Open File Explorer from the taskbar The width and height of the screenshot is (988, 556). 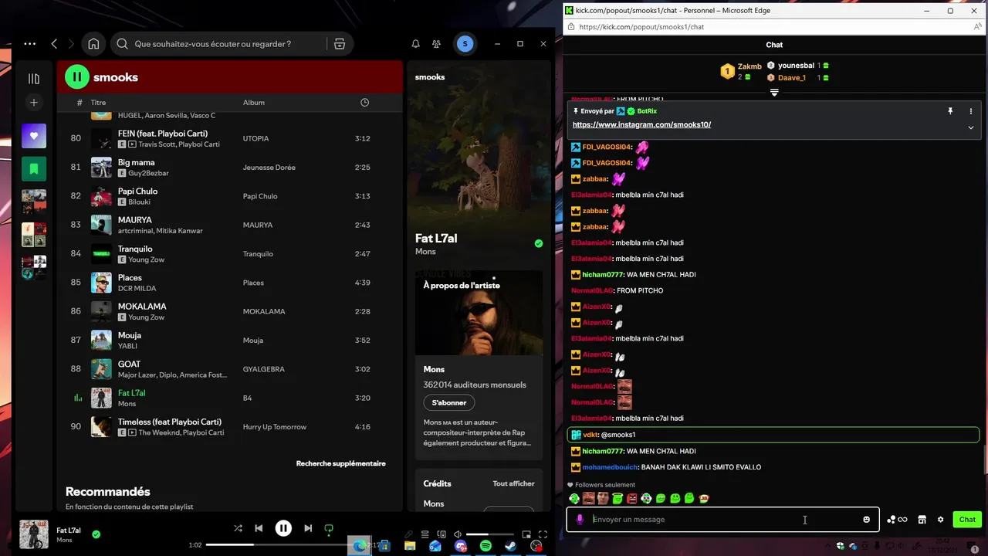pos(410,547)
